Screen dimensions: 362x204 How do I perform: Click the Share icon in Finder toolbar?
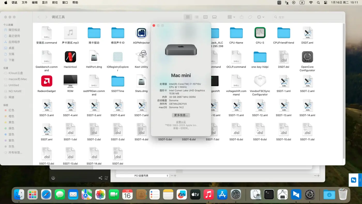(x=242, y=17)
